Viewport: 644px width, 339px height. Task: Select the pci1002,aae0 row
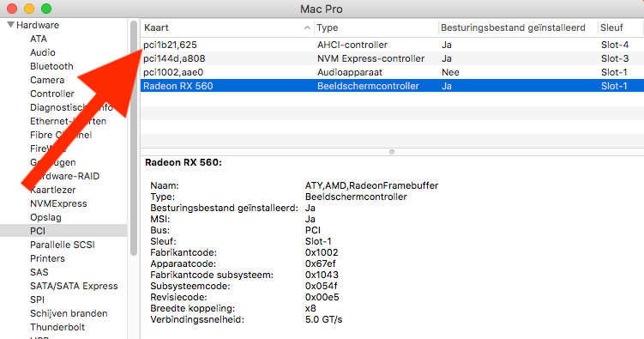392,72
